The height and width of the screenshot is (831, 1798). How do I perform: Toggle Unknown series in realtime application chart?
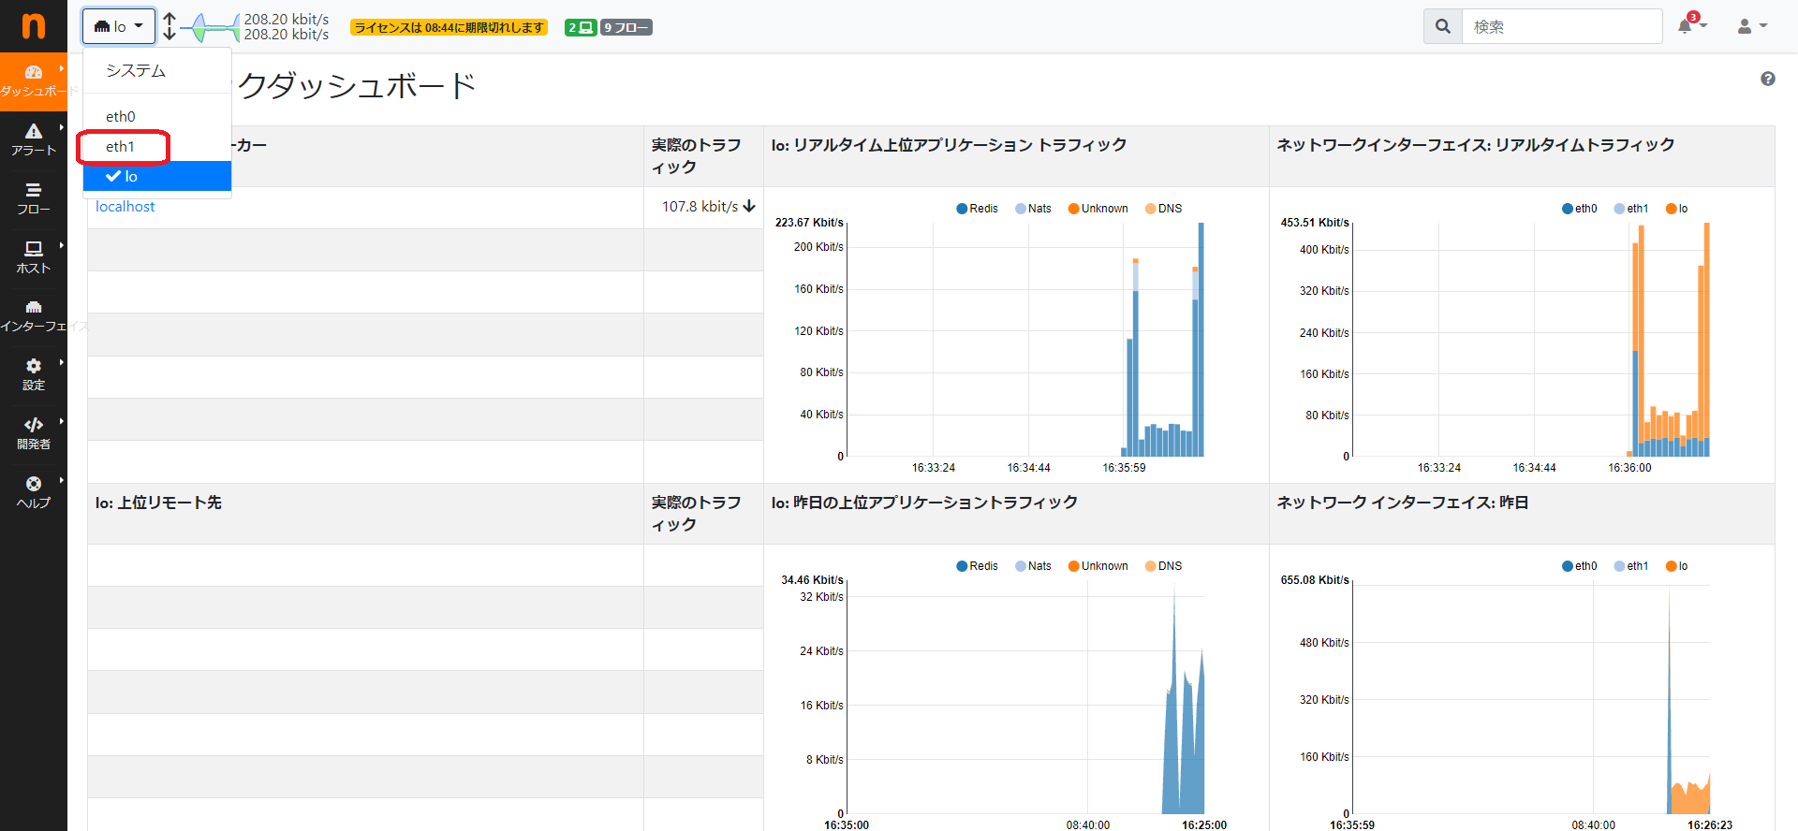pos(1098,209)
